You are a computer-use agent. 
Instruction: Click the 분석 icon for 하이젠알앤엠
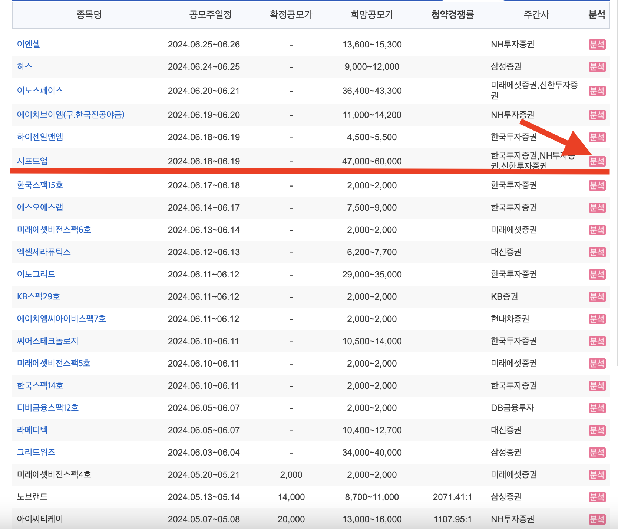coord(597,137)
